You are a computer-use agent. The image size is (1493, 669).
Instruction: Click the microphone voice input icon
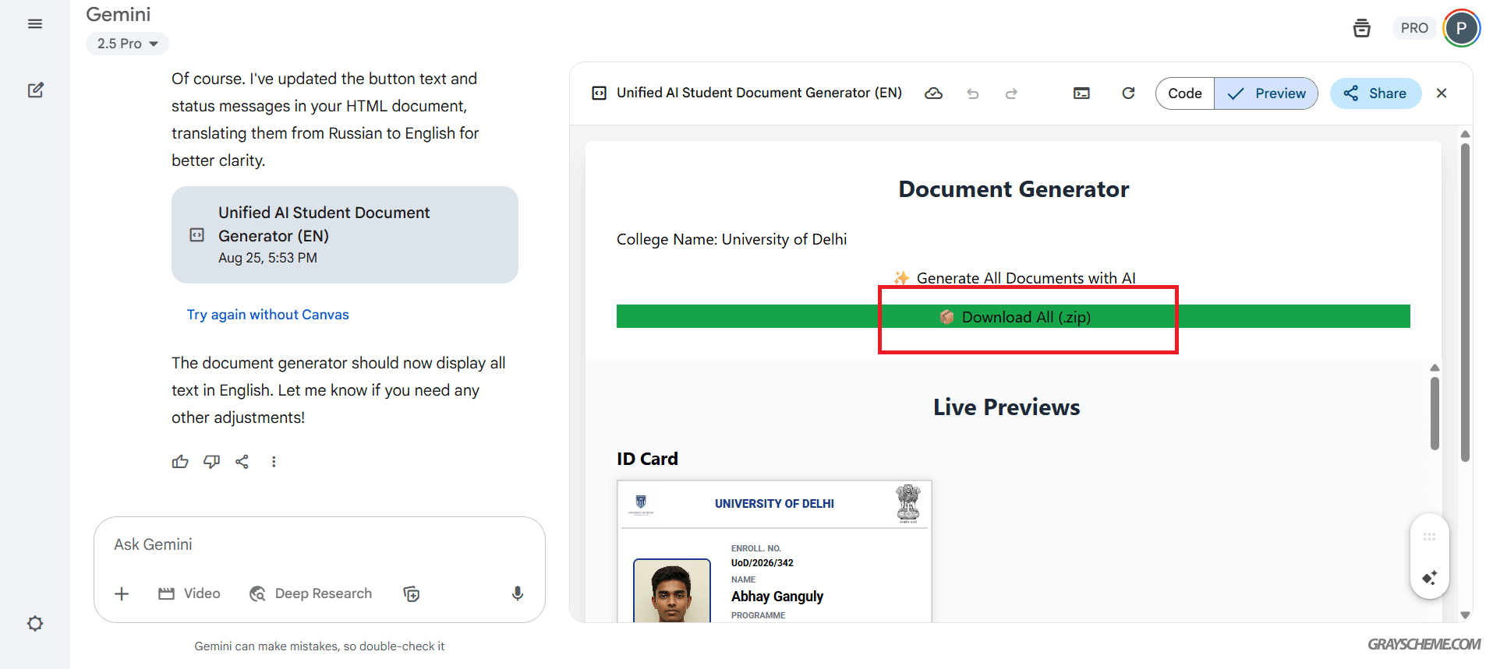[x=517, y=593]
